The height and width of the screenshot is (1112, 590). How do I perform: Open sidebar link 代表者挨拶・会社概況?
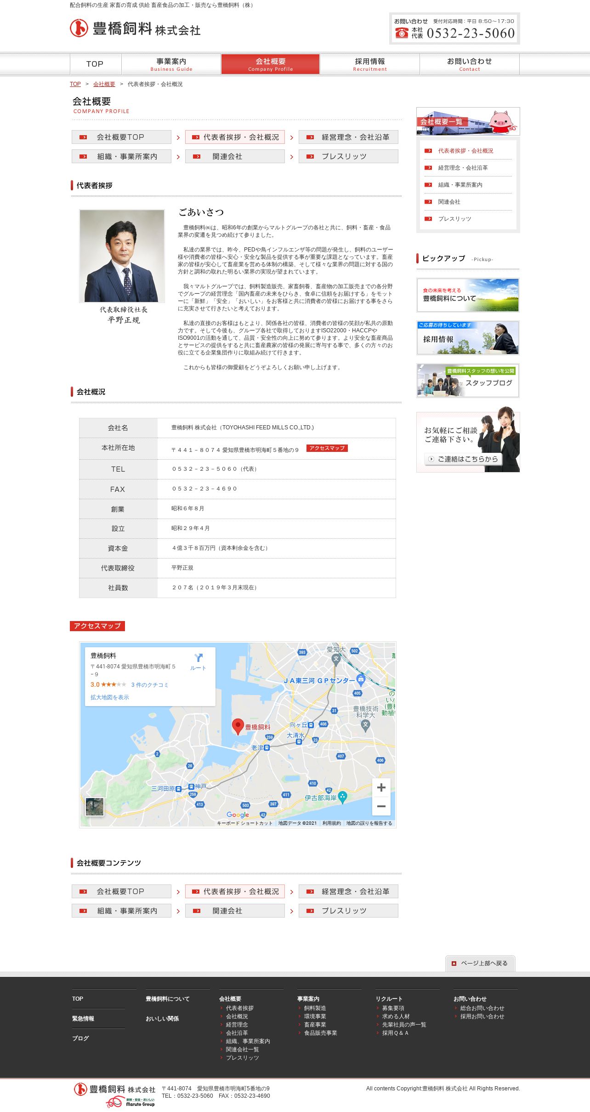coord(465,151)
